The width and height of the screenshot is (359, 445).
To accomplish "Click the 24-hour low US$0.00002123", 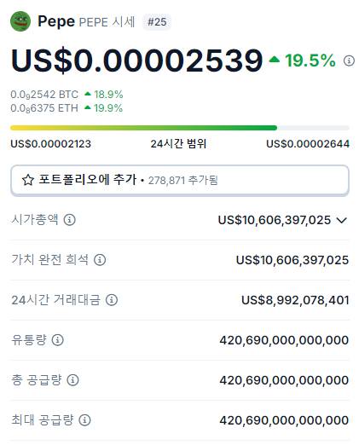I will pyautogui.click(x=50, y=144).
